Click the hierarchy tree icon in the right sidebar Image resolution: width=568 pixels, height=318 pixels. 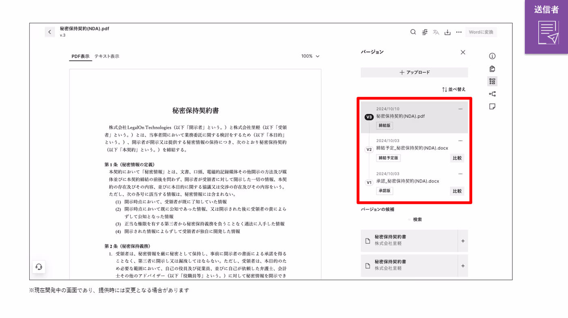tap(492, 94)
